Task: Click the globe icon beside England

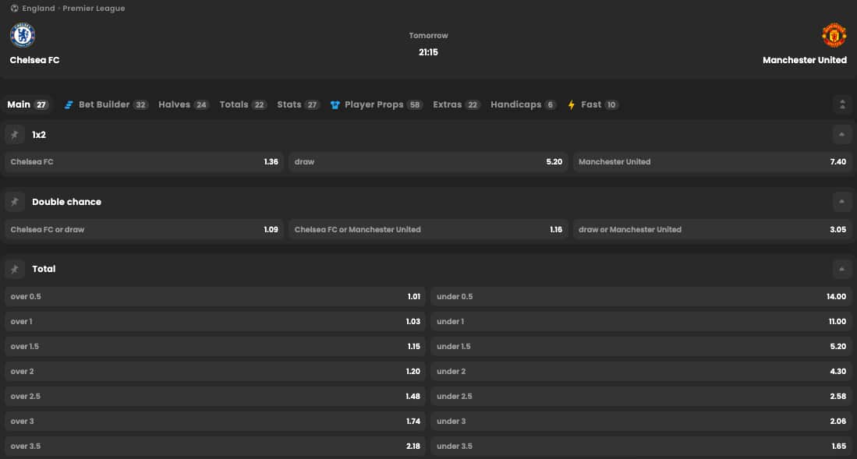Action: click(x=14, y=9)
